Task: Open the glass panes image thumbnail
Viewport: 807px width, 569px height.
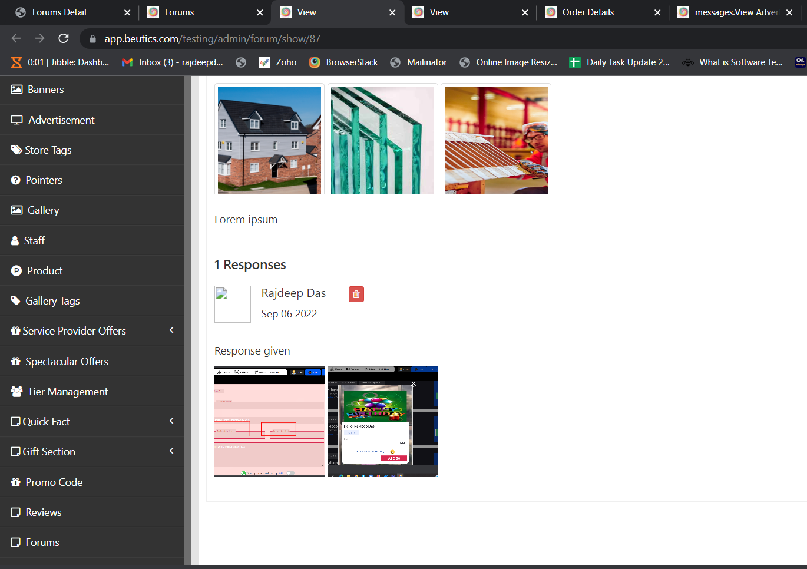Action: tap(382, 140)
